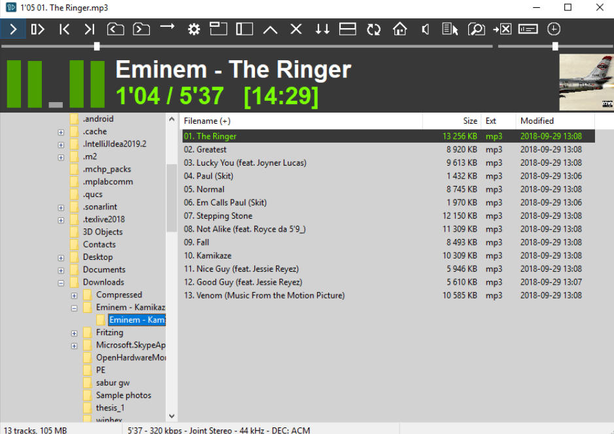Image resolution: width=614 pixels, height=434 pixels.
Task: Expand the Compressed folder node
Action: coord(75,296)
